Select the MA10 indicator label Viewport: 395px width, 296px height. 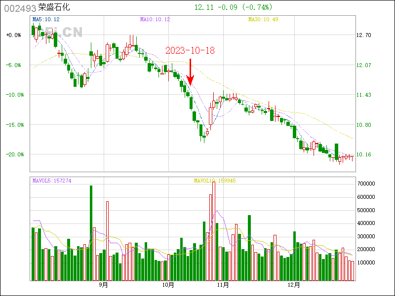(155, 19)
